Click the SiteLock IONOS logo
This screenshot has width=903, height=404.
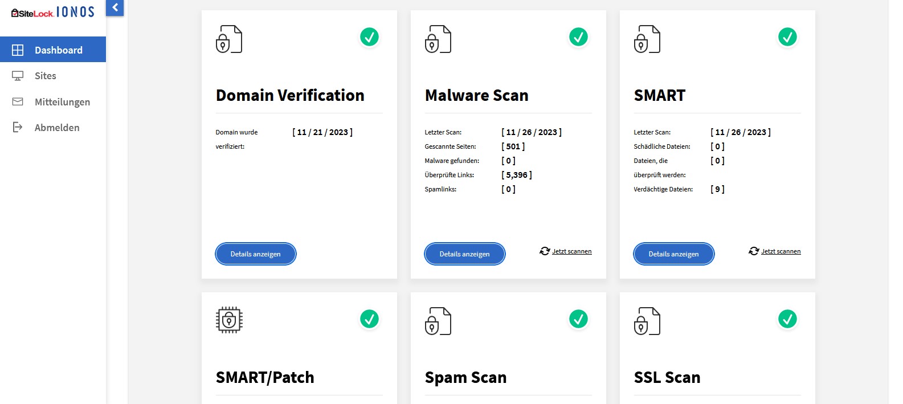53,13
